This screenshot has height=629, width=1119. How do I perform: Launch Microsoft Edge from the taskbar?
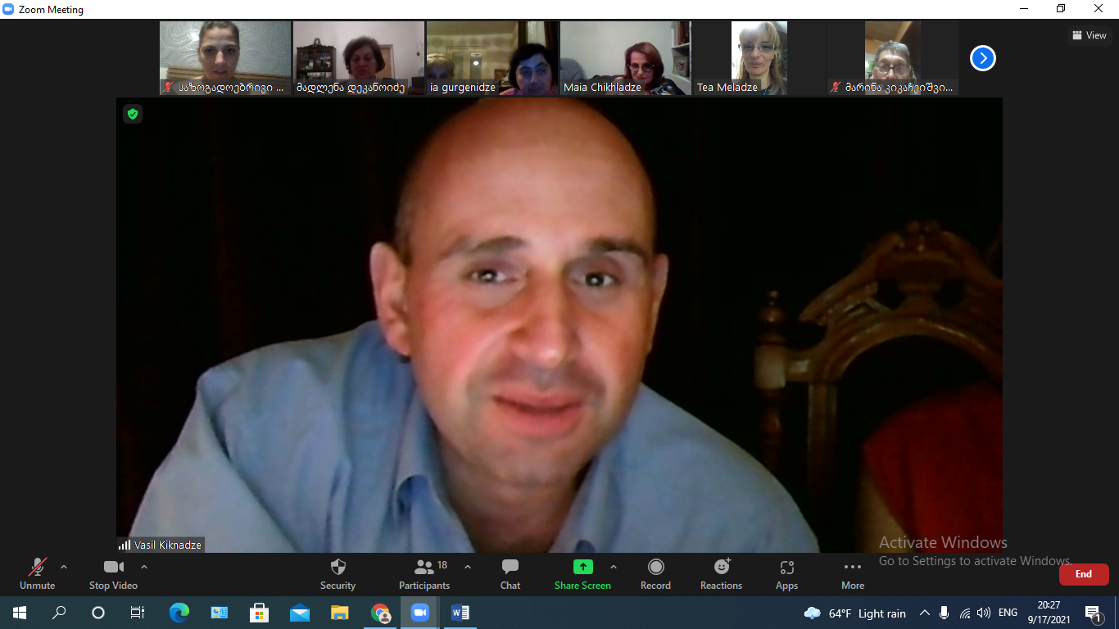[x=179, y=613]
